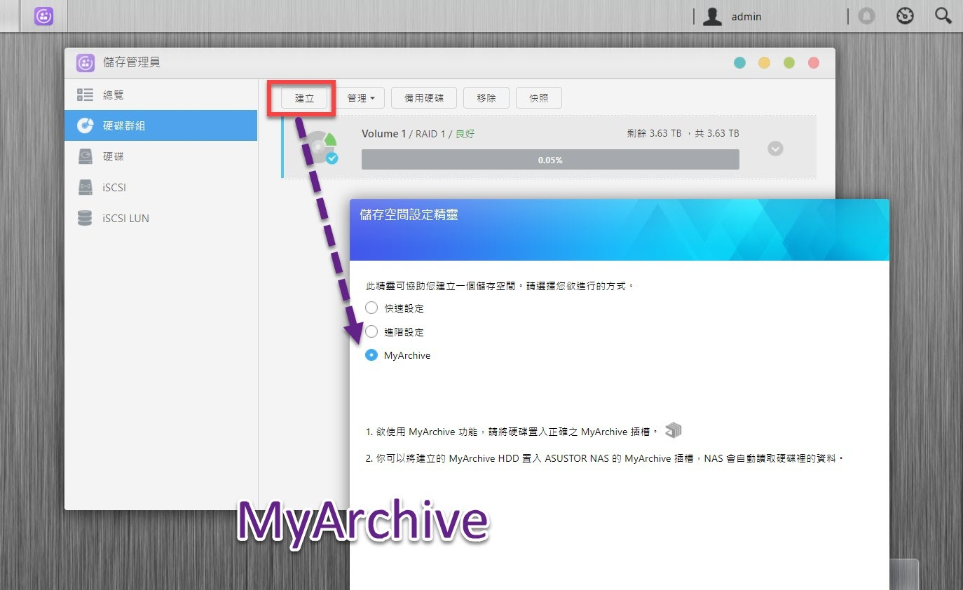This screenshot has height=590, width=963.
Task: Click the search magnifier icon
Action: tap(943, 16)
